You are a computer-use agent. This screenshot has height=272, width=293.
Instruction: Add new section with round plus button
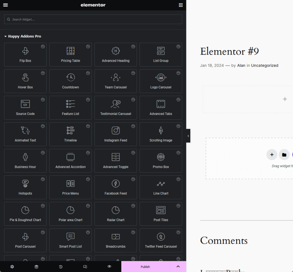pos(272,155)
